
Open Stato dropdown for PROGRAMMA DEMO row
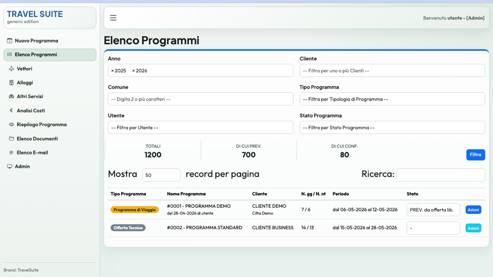click(433, 210)
